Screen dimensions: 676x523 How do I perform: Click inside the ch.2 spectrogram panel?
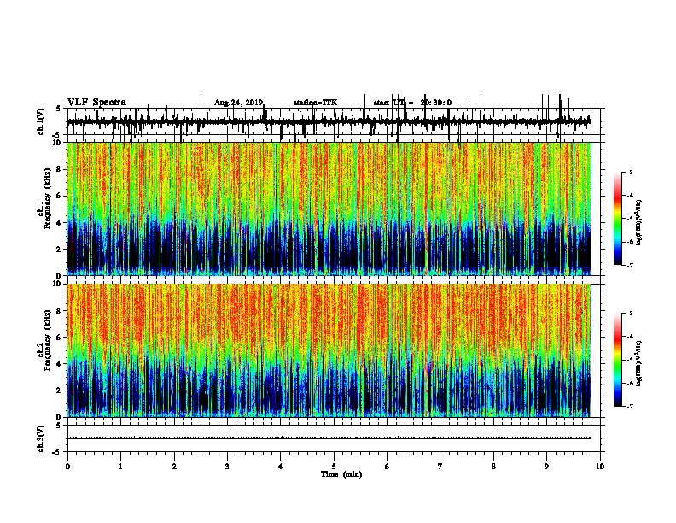pos(329,350)
